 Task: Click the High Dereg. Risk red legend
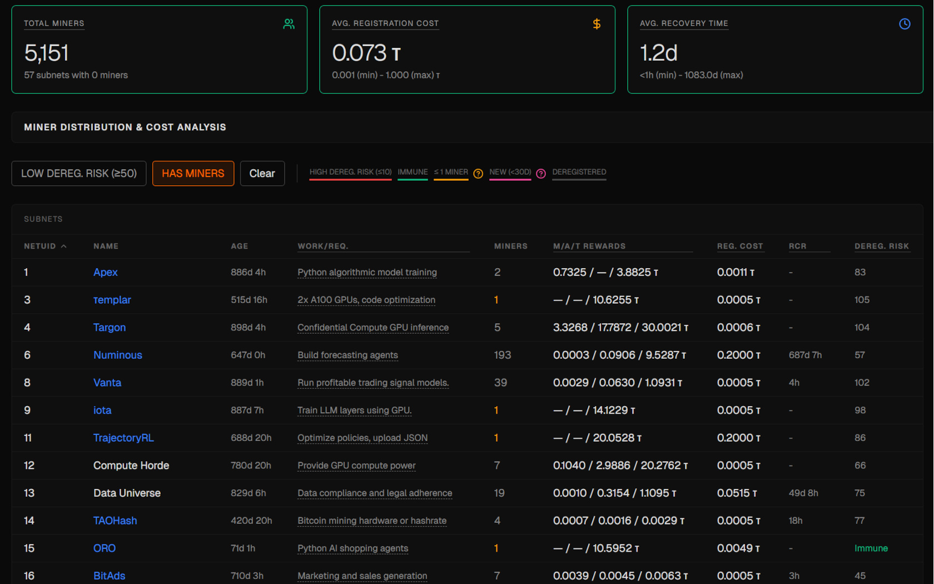point(350,172)
